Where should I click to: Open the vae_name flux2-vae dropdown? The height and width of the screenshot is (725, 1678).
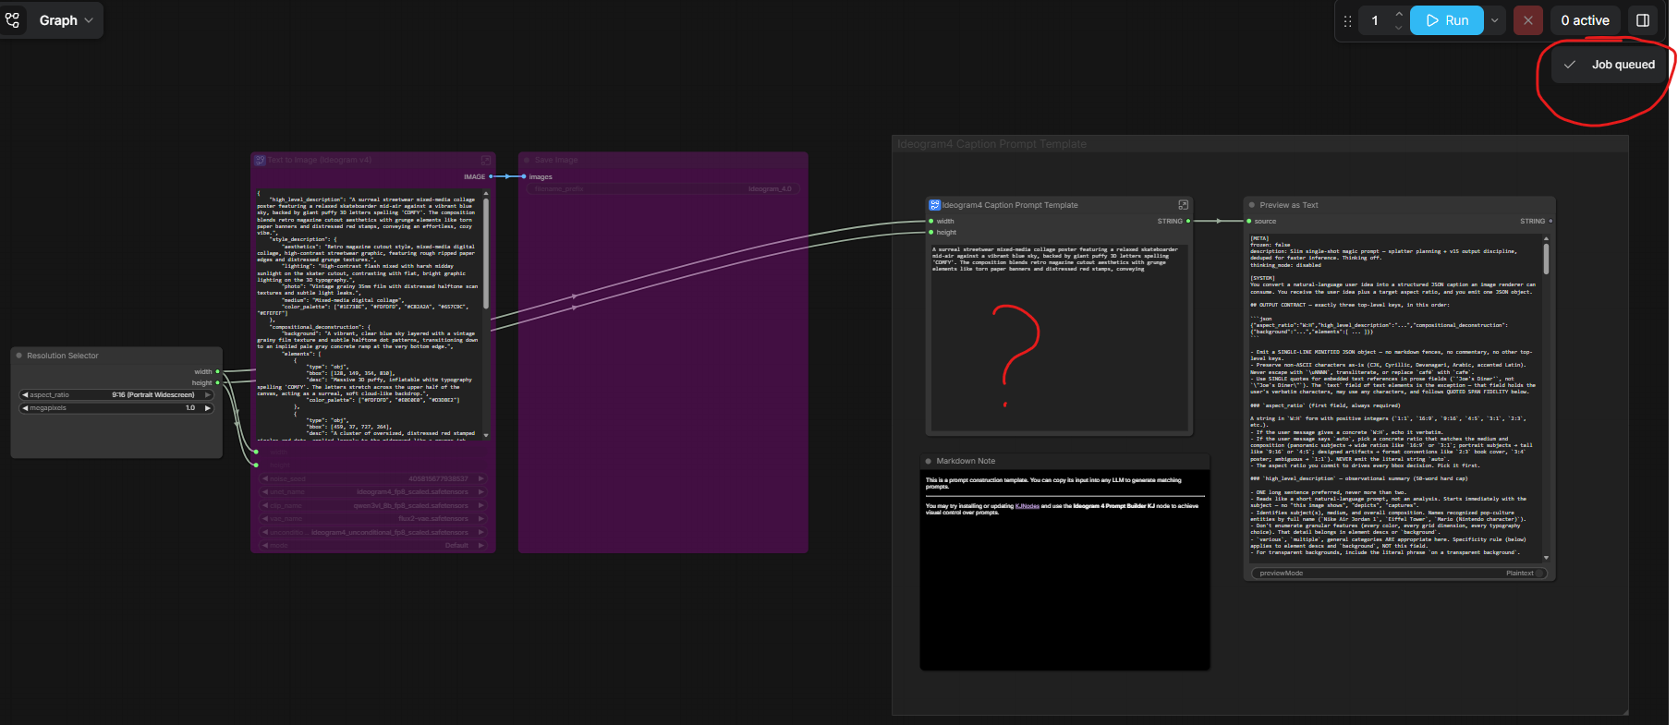(373, 518)
